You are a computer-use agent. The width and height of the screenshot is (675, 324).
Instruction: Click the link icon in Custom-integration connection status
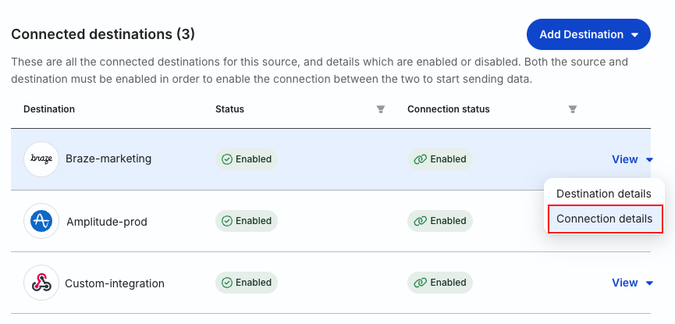(x=420, y=283)
